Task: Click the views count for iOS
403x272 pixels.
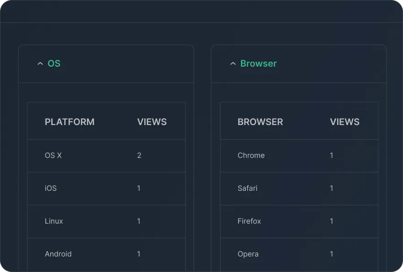Action: pyautogui.click(x=139, y=188)
